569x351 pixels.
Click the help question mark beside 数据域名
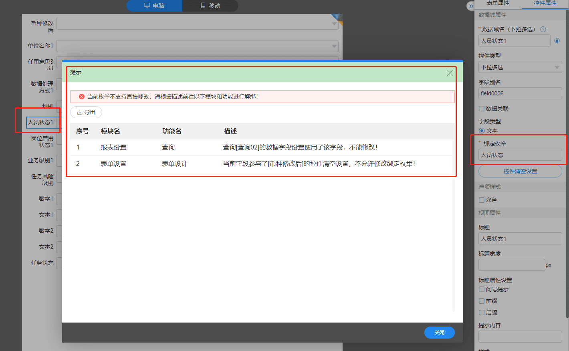[543, 29]
